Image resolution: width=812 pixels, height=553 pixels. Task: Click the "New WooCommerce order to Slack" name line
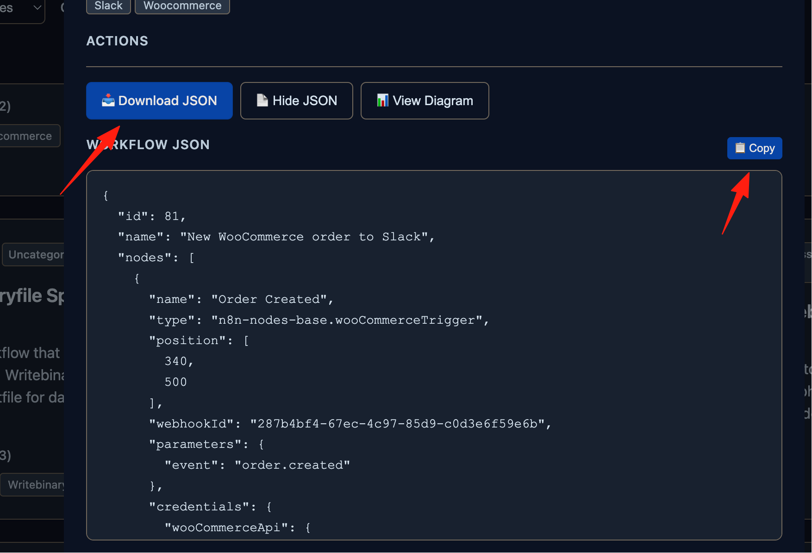pyautogui.click(x=276, y=237)
